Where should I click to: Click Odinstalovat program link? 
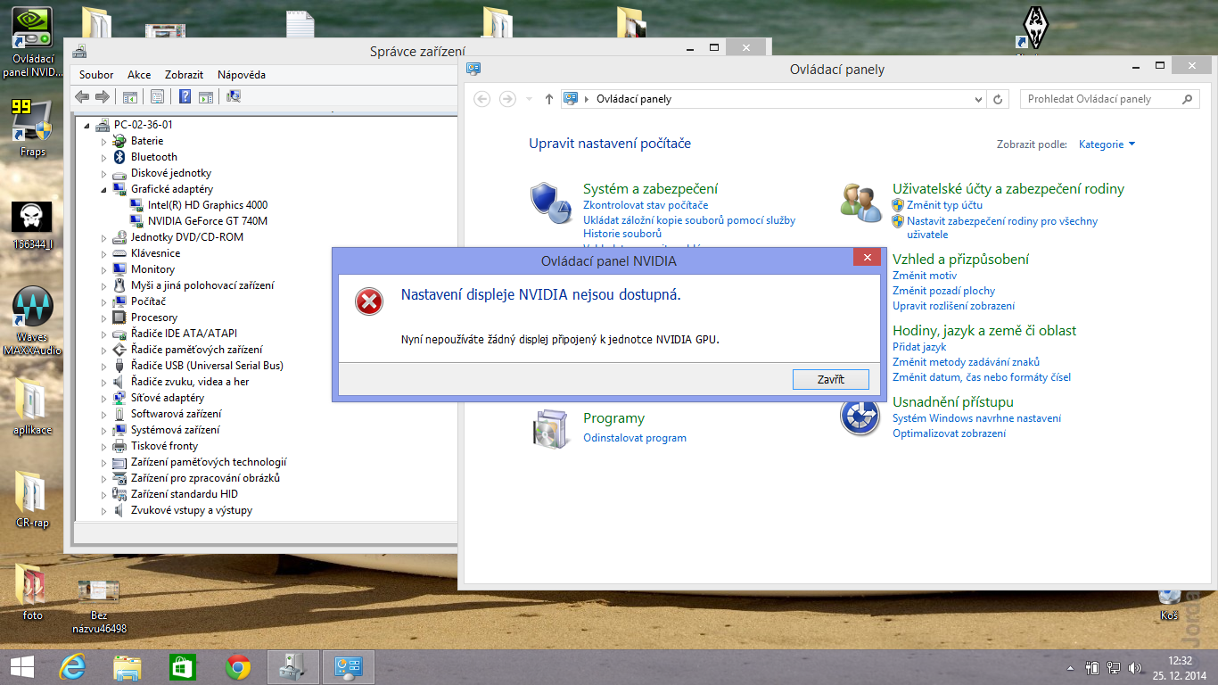click(x=635, y=438)
